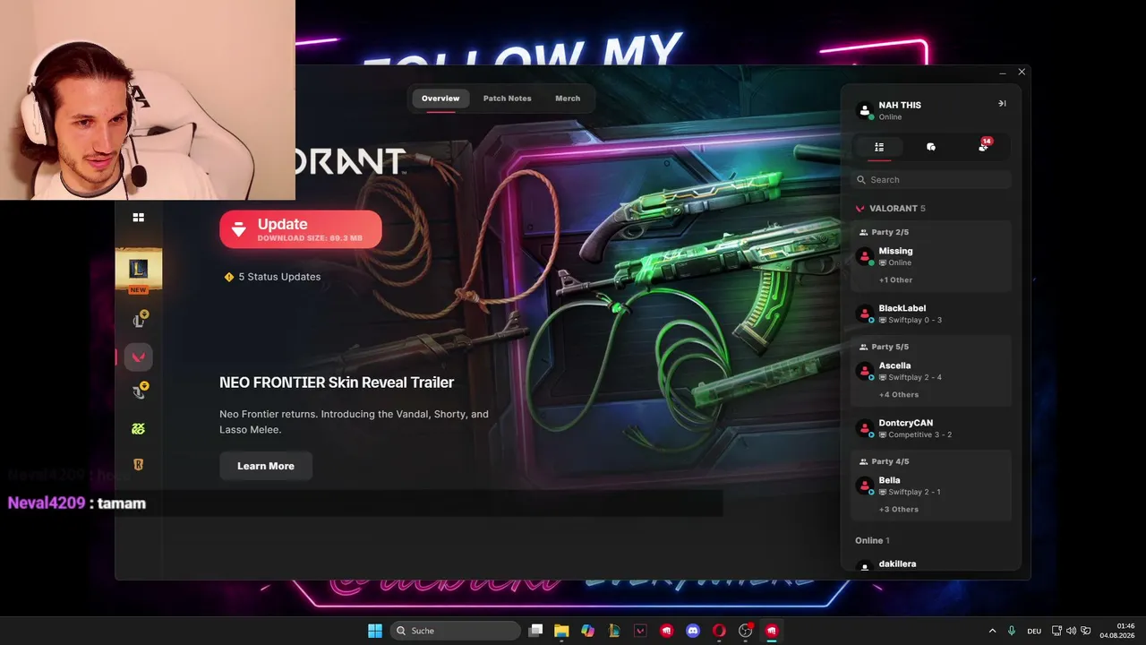Open Copilot from the taskbar
This screenshot has height=645, width=1146.
(x=587, y=631)
